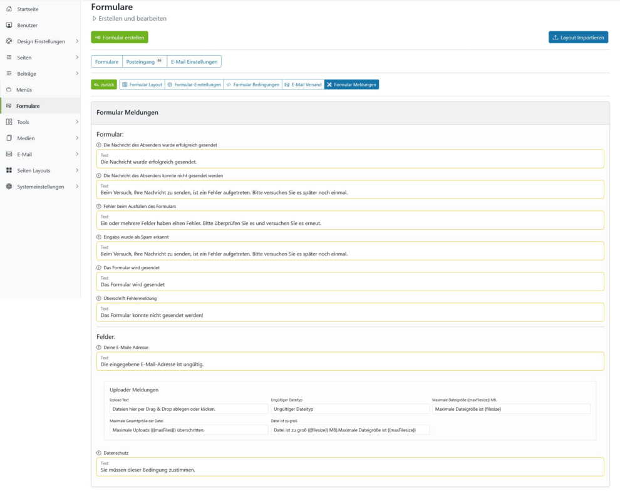Expand the Tools submenu chevron
Image resolution: width=620 pixels, height=501 pixels.
77,121
